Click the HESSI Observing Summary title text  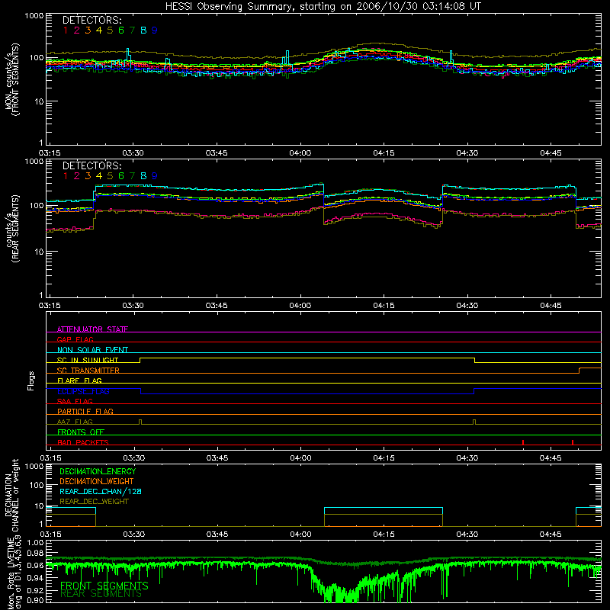tap(323, 7)
